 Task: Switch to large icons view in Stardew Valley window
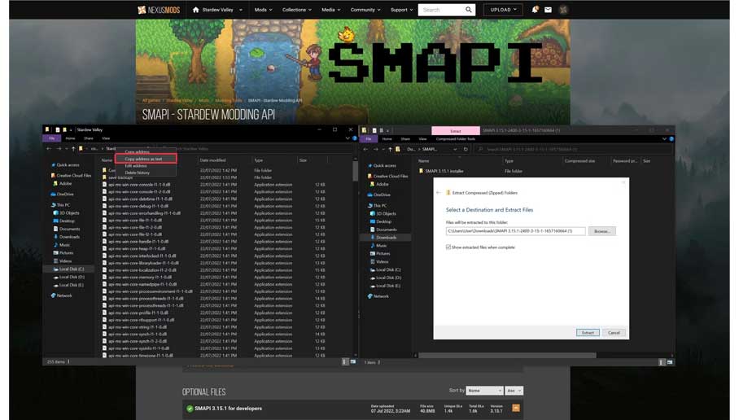point(352,361)
